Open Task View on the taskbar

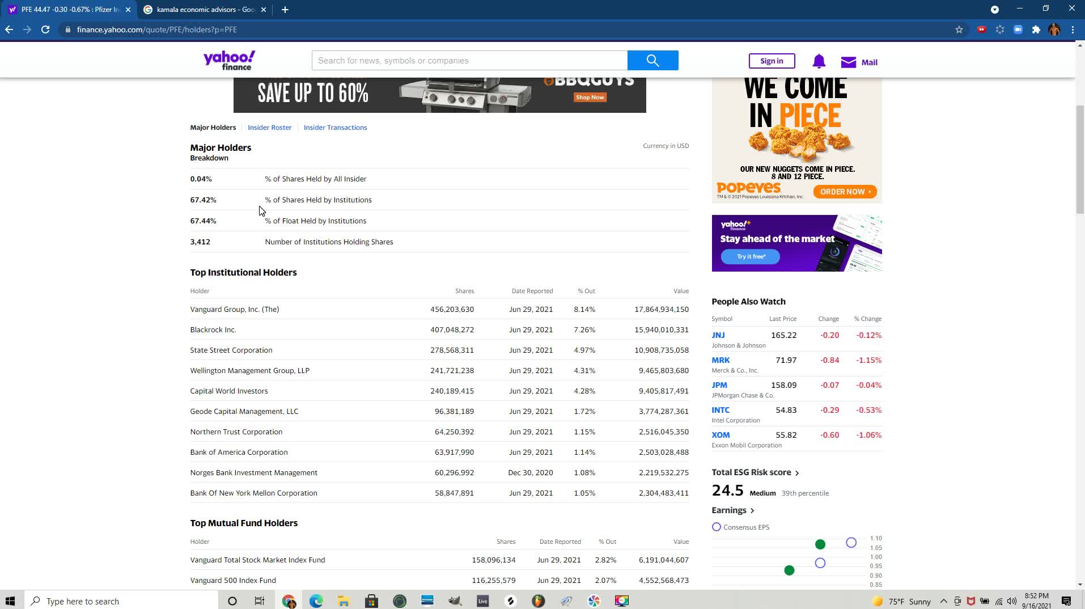[x=259, y=601]
